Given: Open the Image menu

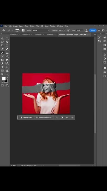Looking at the screenshot, I should coord(15,26).
